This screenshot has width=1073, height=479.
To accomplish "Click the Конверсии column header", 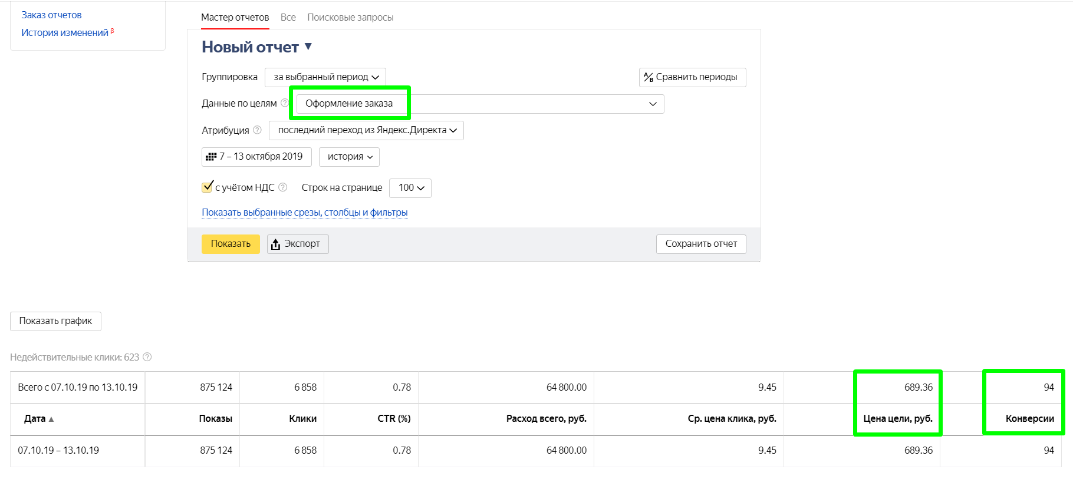I will pos(1030,419).
